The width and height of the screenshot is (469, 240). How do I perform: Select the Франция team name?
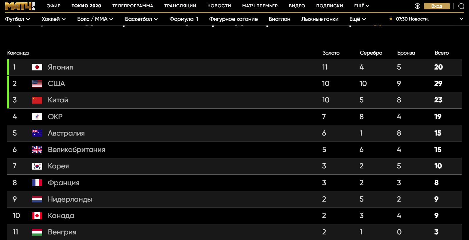click(64, 183)
